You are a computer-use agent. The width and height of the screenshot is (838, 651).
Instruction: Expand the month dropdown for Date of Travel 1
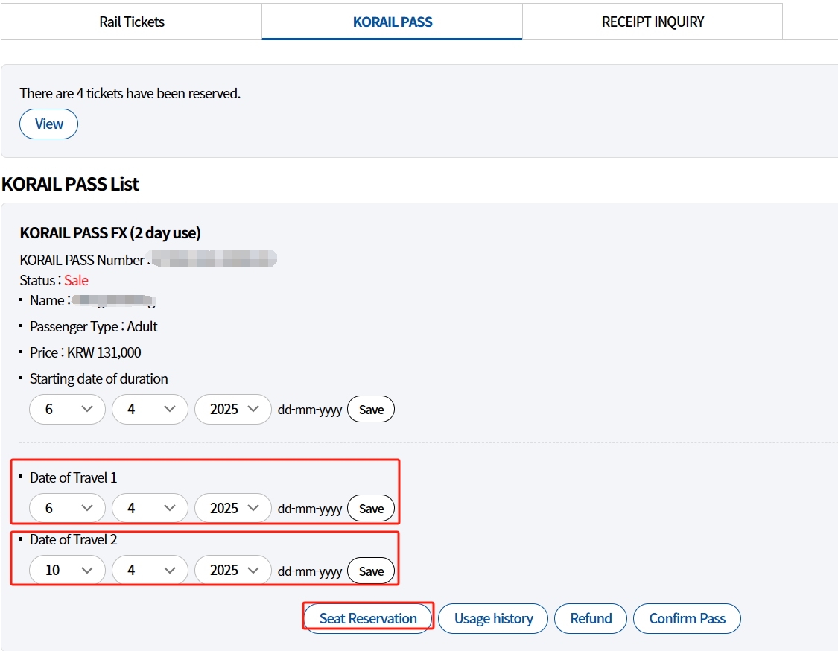tap(150, 507)
